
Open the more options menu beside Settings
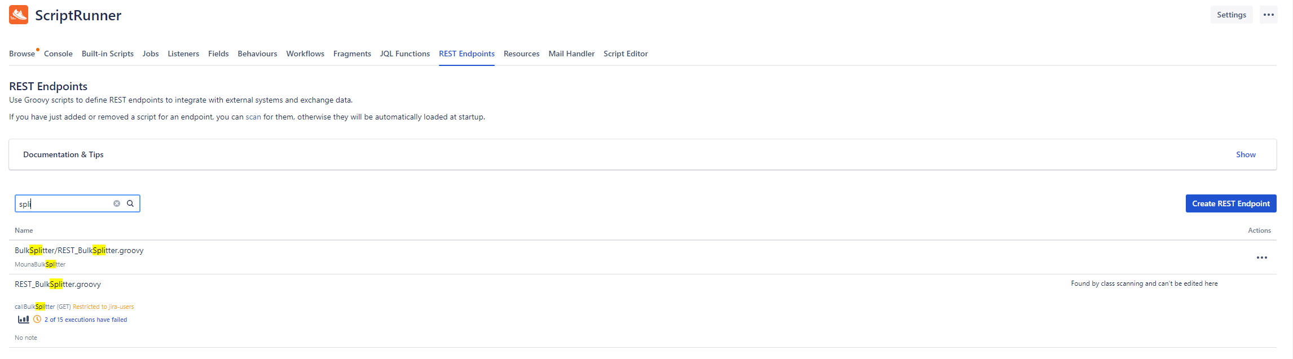click(1269, 15)
